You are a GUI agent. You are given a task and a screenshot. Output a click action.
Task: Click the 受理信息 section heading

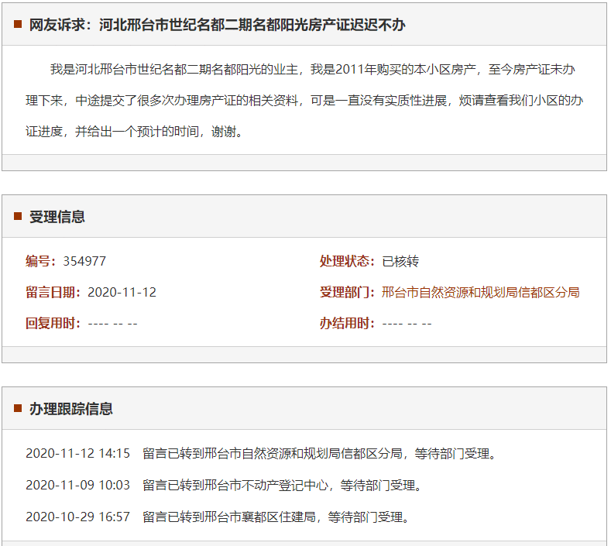[57, 217]
